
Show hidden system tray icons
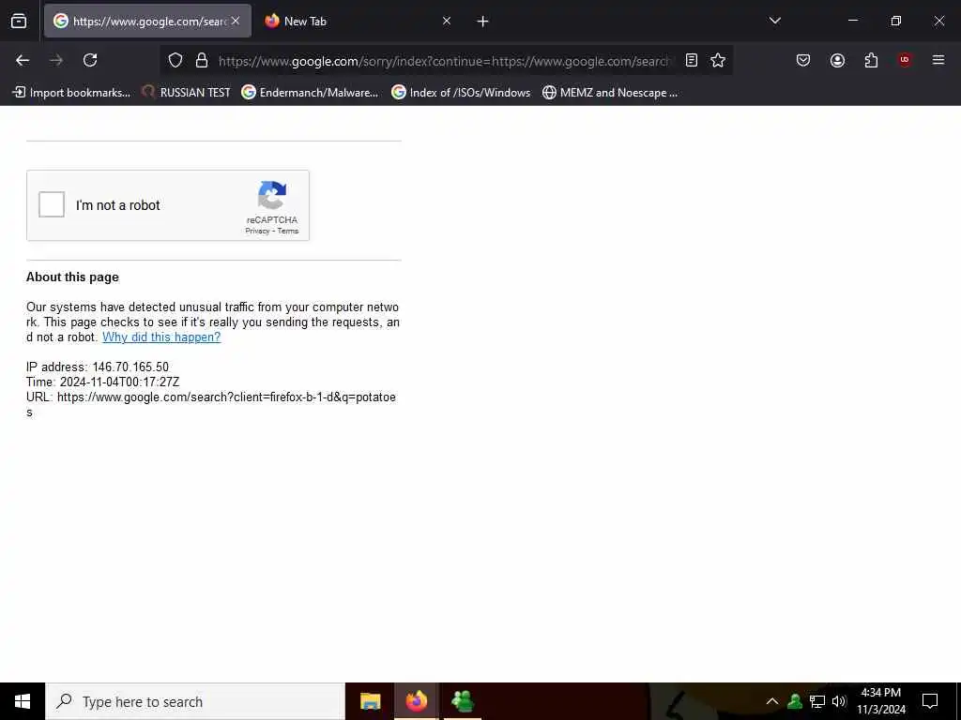tap(772, 701)
